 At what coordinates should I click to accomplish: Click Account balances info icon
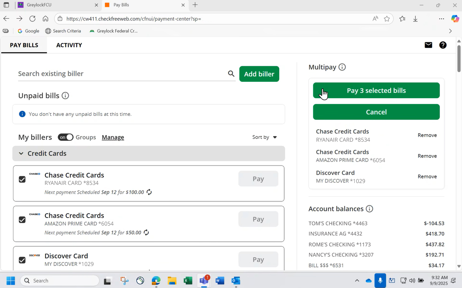(x=369, y=209)
